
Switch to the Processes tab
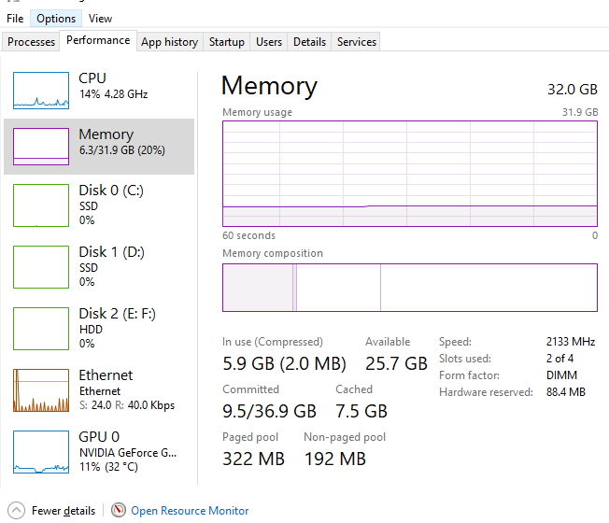[x=31, y=41]
